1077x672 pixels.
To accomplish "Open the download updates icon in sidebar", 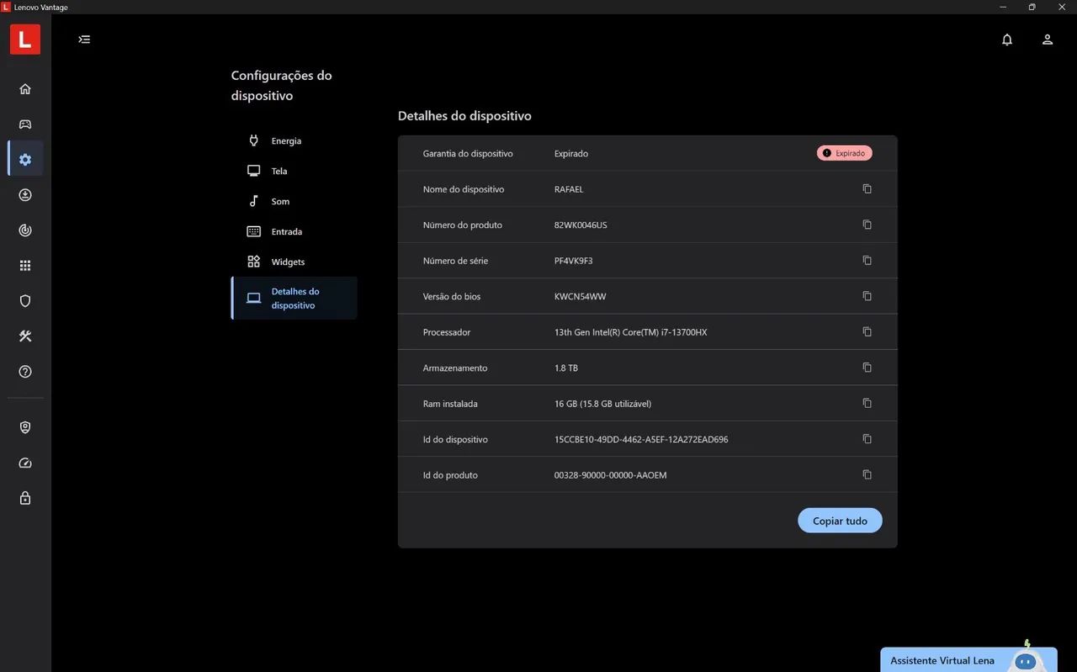I will (25, 195).
